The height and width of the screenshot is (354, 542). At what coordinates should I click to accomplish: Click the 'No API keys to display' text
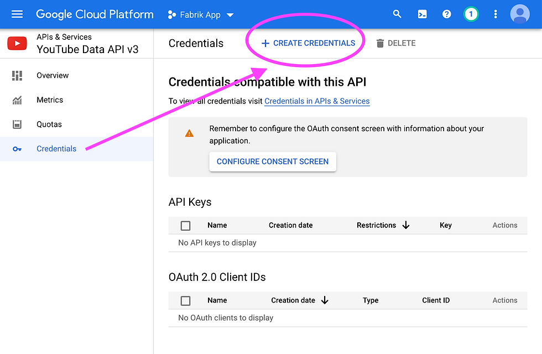[x=217, y=243]
